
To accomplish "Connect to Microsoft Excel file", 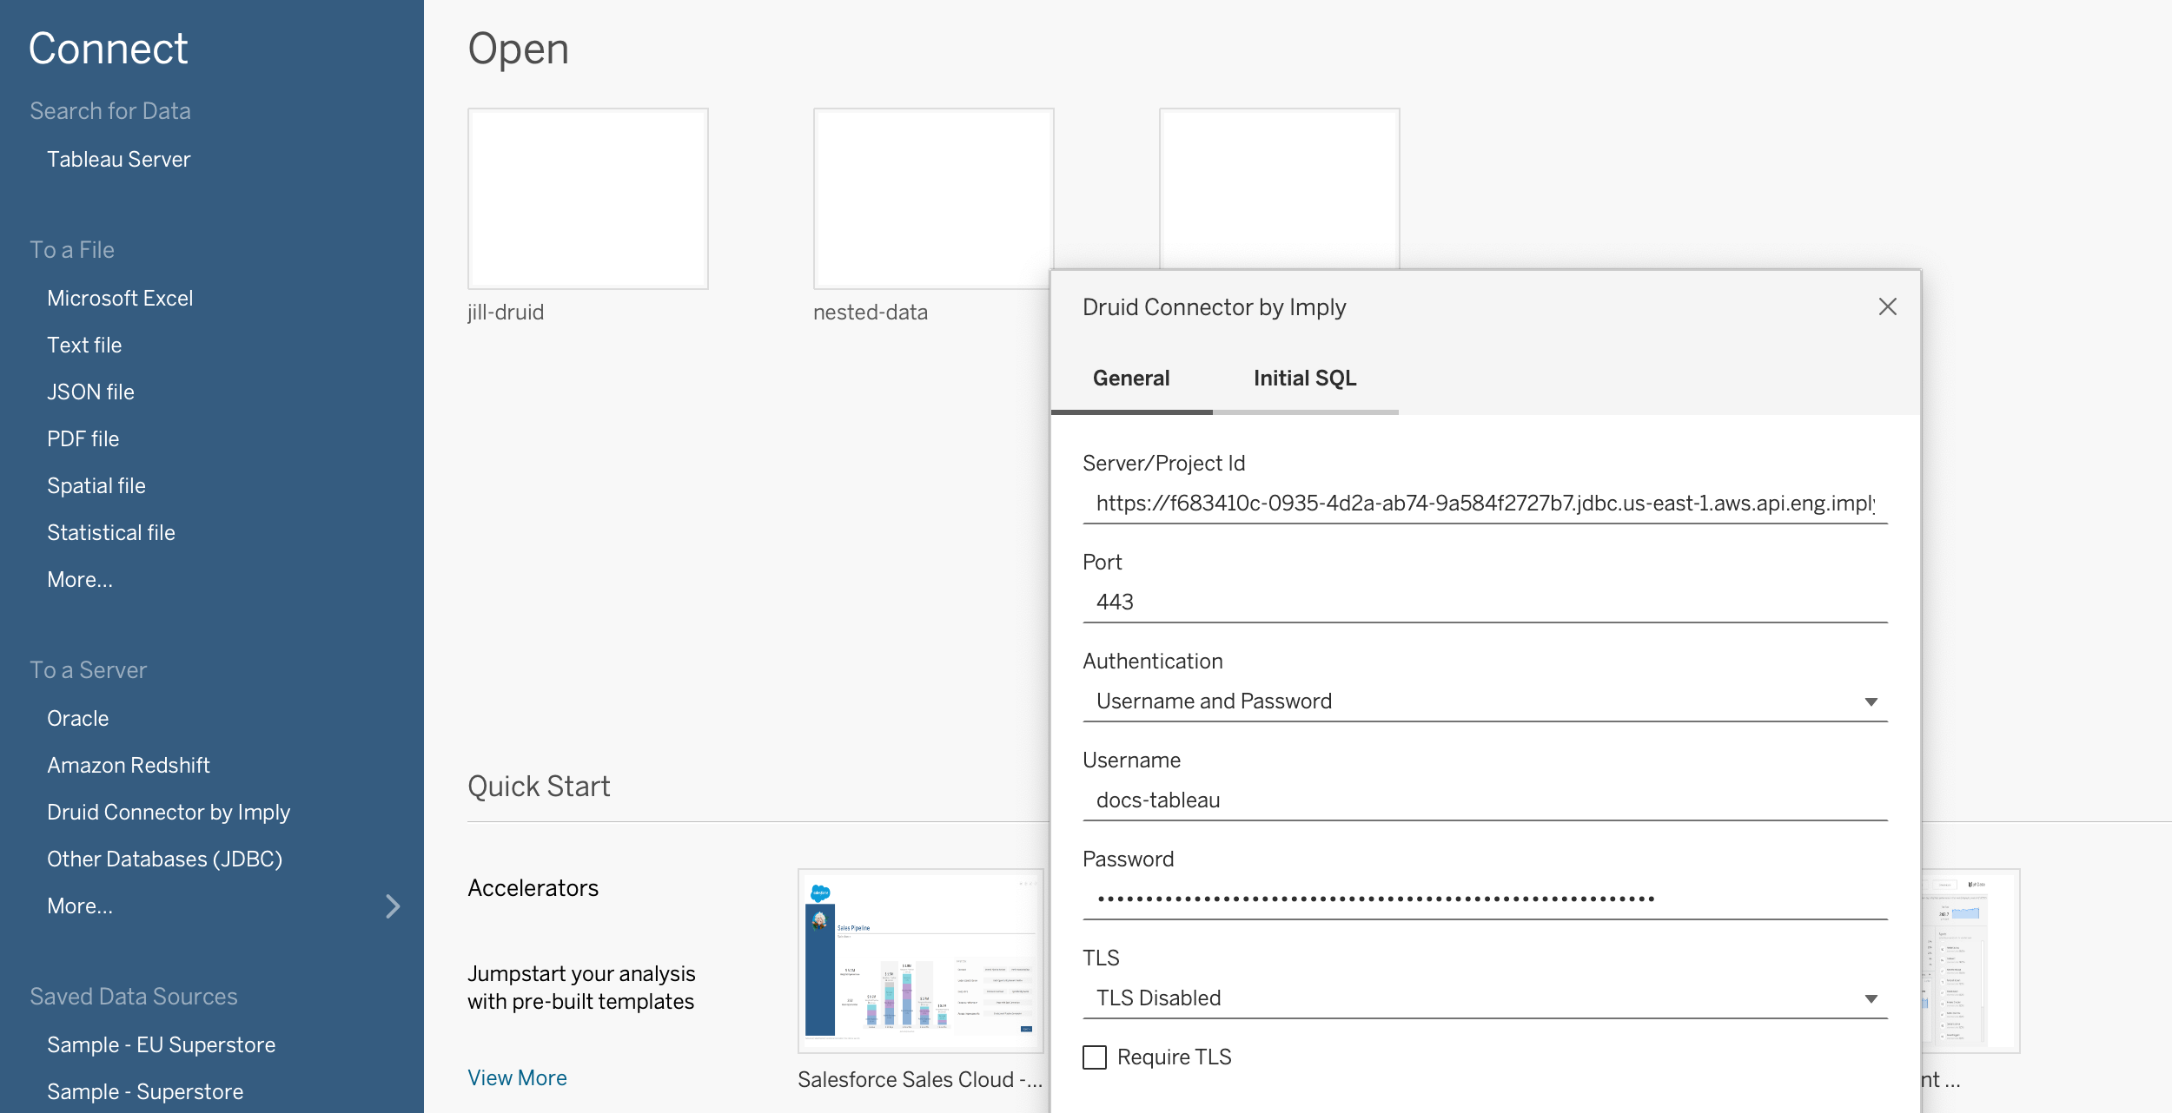I will point(120,298).
